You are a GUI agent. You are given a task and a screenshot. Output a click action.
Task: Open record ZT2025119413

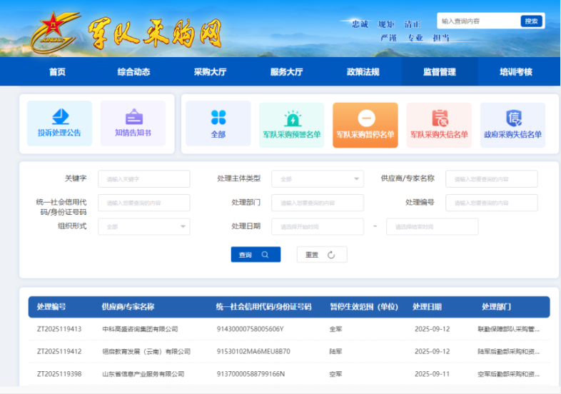coord(59,329)
